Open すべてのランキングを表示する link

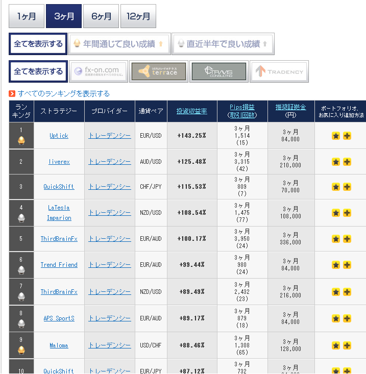coord(63,93)
